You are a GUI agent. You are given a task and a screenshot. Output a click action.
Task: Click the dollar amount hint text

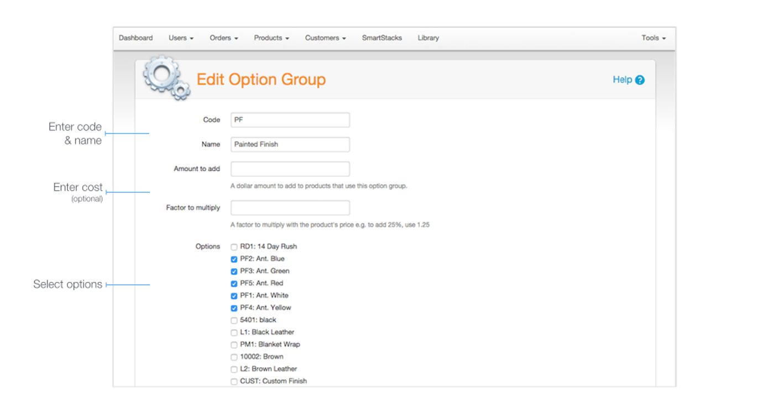[x=319, y=186]
